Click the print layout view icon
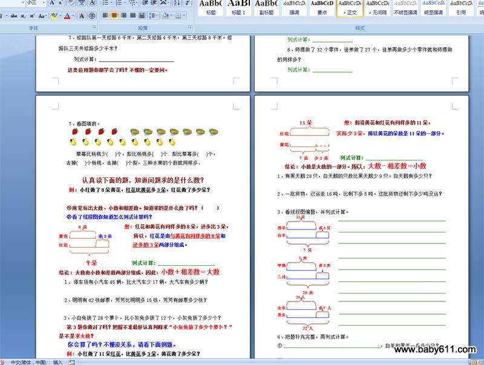The width and height of the screenshot is (484, 365). pyautogui.click(x=474, y=363)
